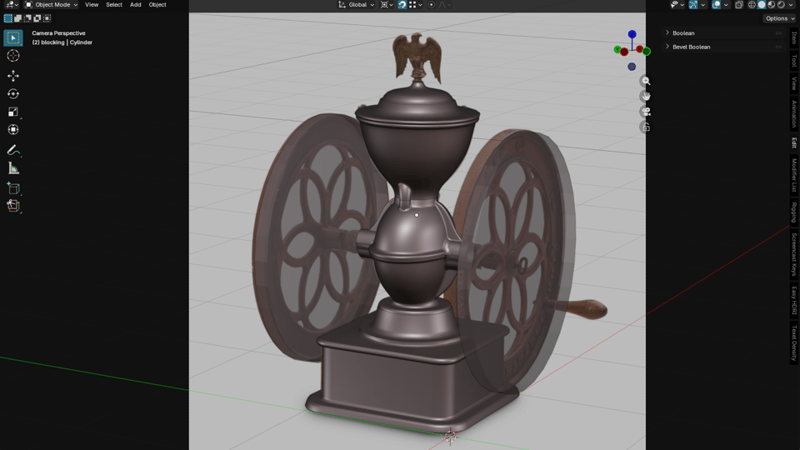The height and width of the screenshot is (450, 800).
Task: Open the View menu
Action: (x=92, y=5)
